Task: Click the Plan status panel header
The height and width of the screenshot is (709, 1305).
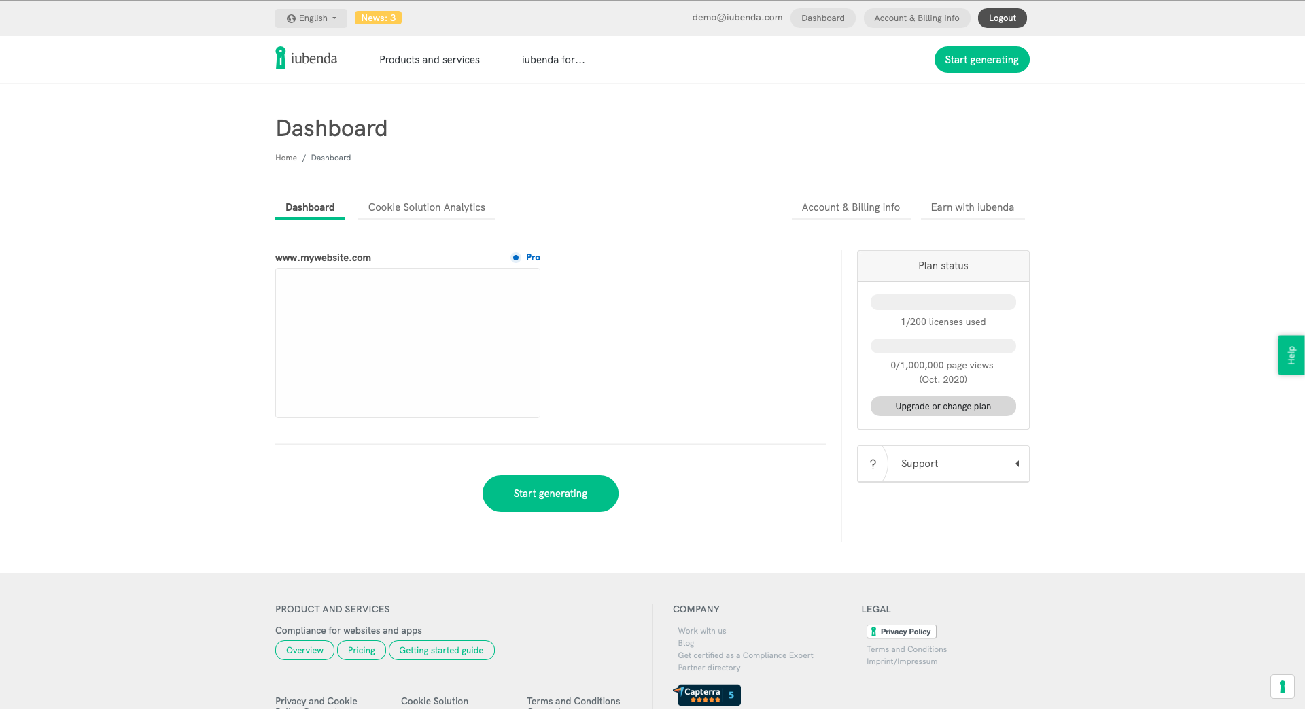Action: click(943, 266)
